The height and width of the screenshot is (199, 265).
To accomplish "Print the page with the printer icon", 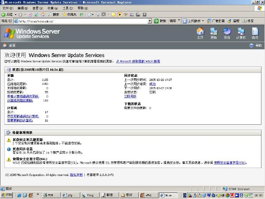I will (98, 15).
